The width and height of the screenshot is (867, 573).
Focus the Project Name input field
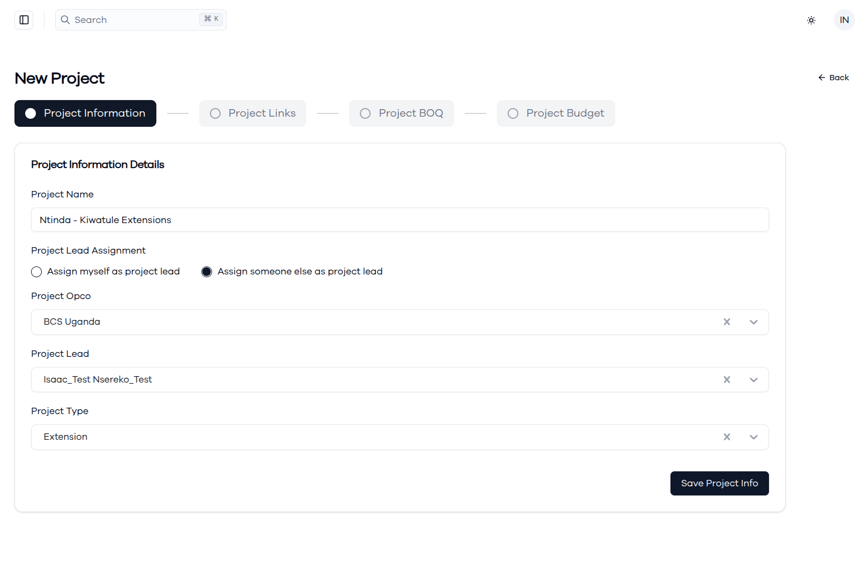click(x=400, y=220)
